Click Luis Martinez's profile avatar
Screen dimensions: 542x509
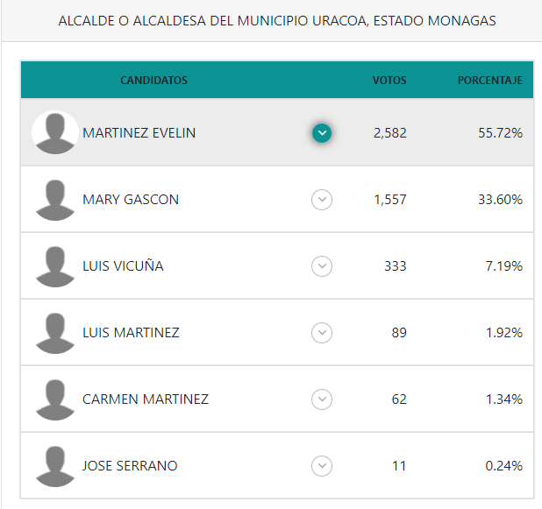[55, 333]
